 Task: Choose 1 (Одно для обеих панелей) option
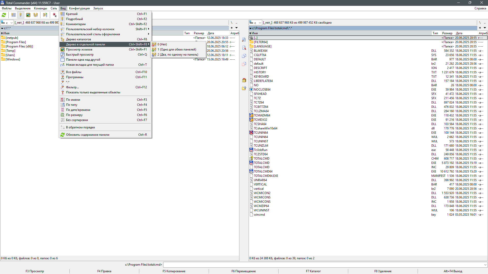tap(178, 49)
